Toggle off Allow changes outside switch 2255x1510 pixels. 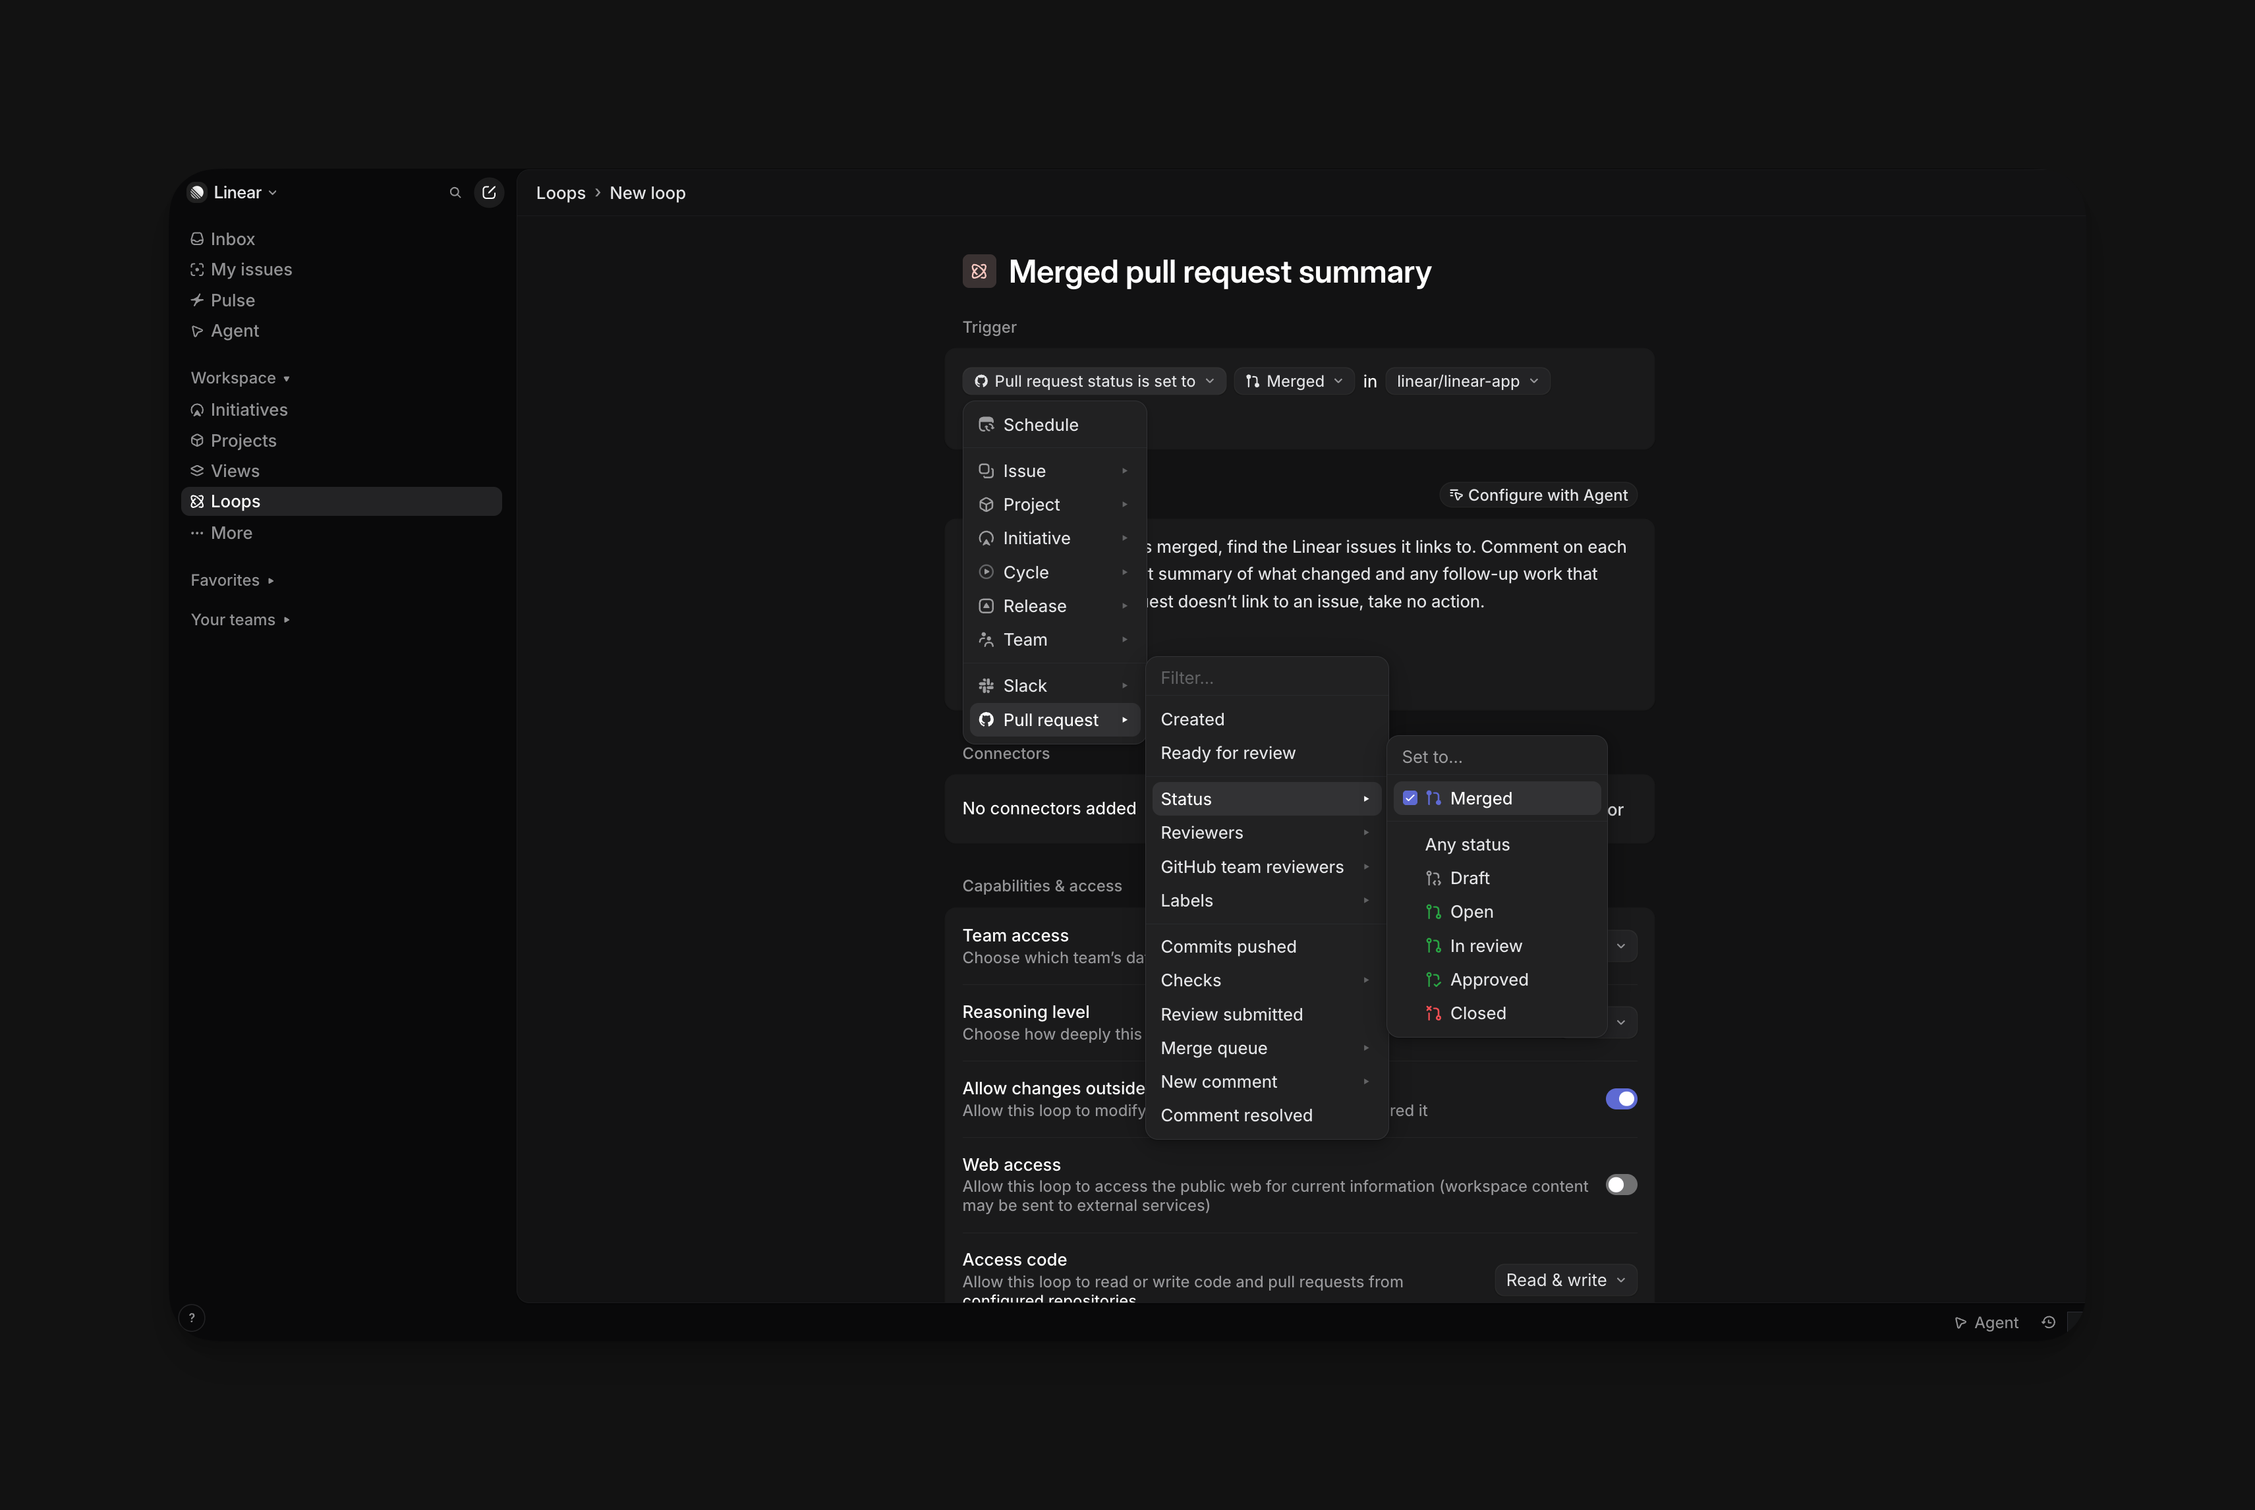[x=1620, y=1099]
